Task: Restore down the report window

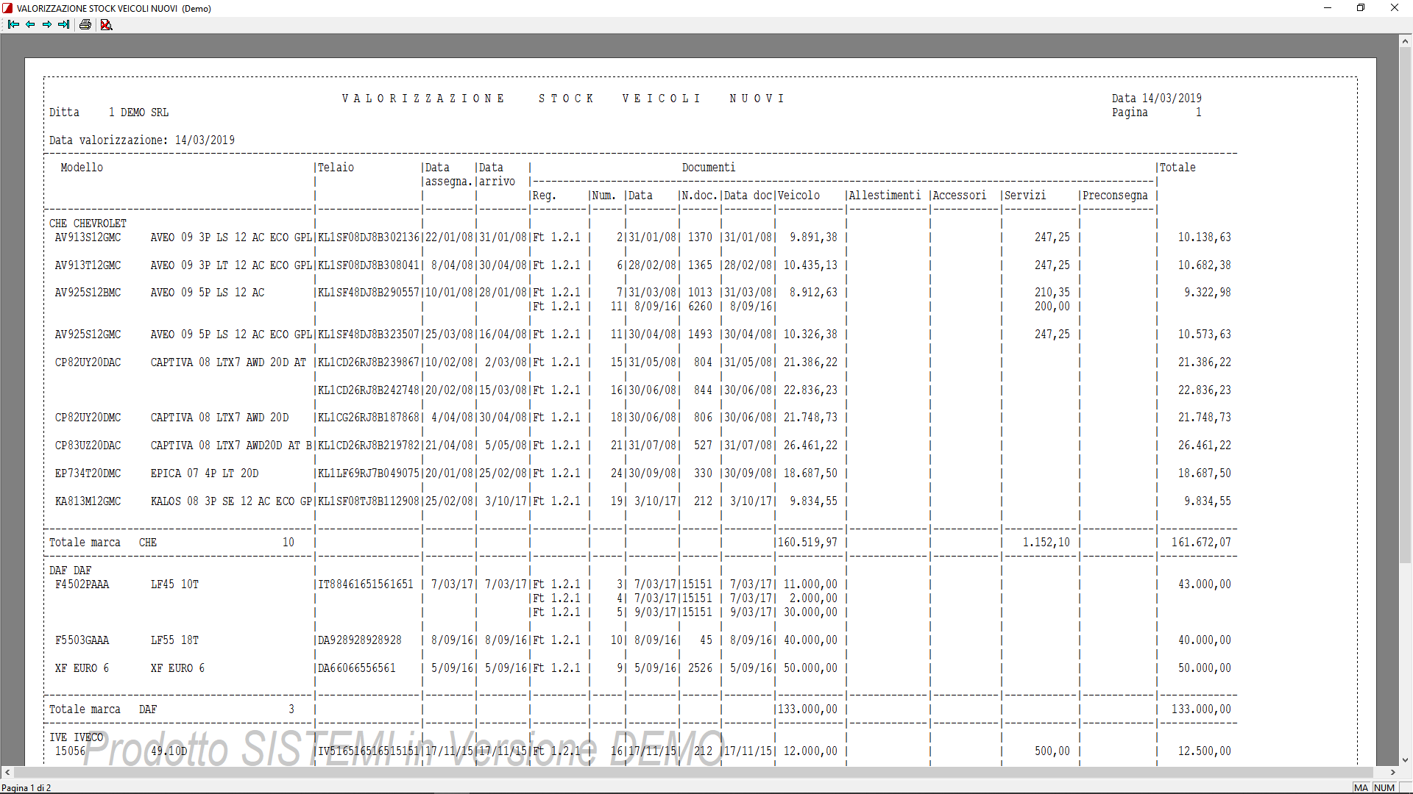Action: (1361, 8)
